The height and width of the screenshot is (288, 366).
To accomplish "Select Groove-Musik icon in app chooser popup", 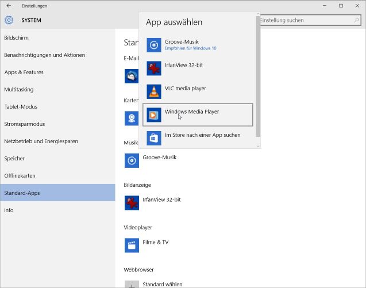I will point(154,45).
